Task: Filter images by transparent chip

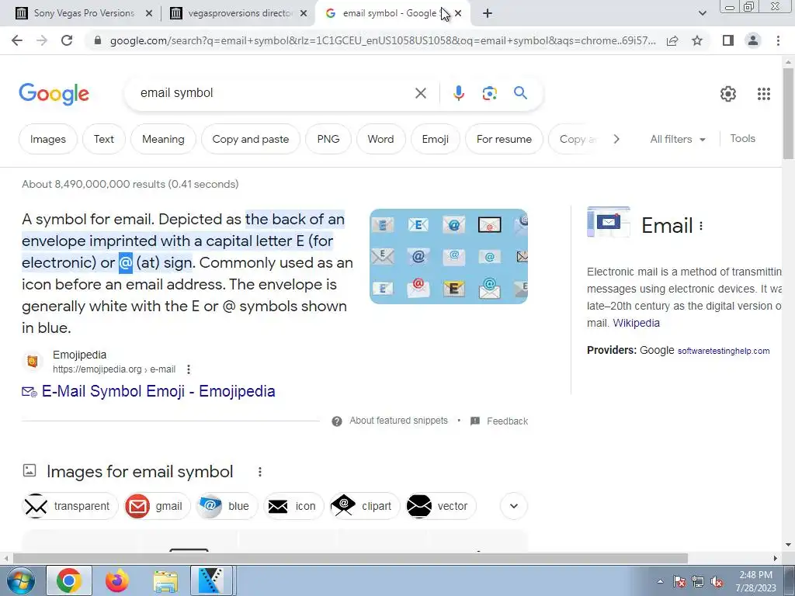Action: click(x=70, y=506)
